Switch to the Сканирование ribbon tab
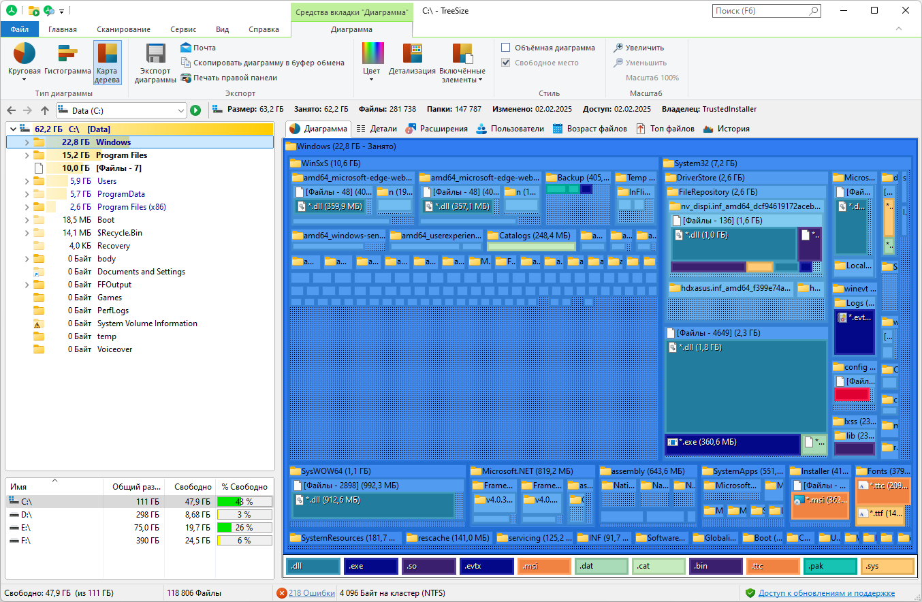The width and height of the screenshot is (922, 602). 123,29
